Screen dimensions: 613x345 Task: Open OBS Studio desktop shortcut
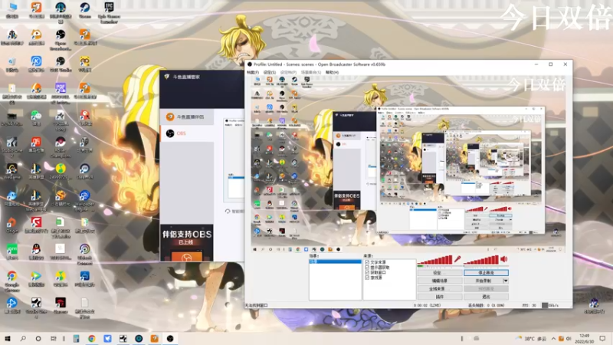click(61, 64)
